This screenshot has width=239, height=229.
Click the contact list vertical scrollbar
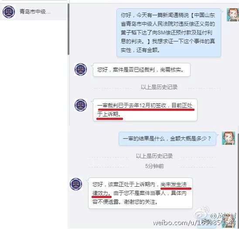(x=68, y=29)
